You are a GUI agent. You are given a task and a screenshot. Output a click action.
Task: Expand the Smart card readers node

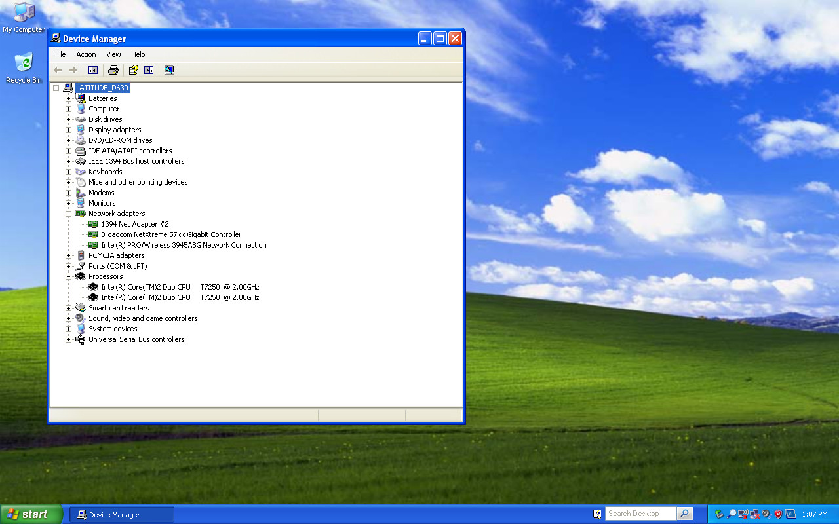pyautogui.click(x=68, y=308)
